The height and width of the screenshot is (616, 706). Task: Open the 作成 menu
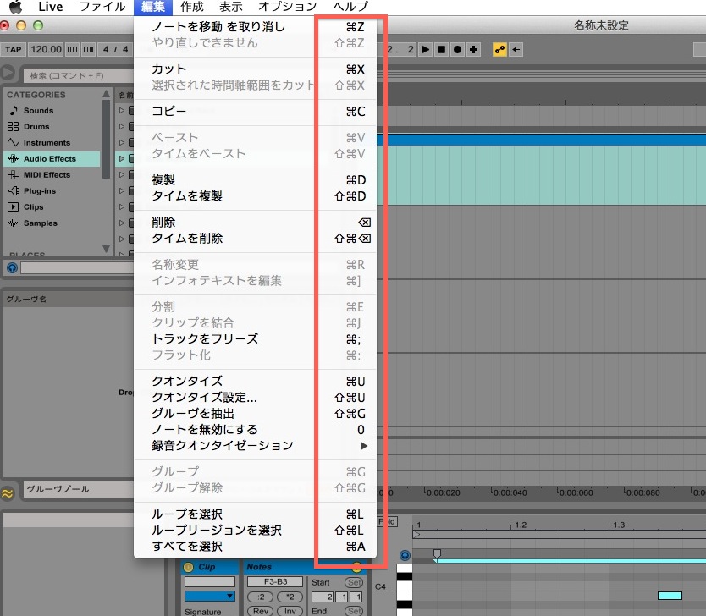pos(192,7)
